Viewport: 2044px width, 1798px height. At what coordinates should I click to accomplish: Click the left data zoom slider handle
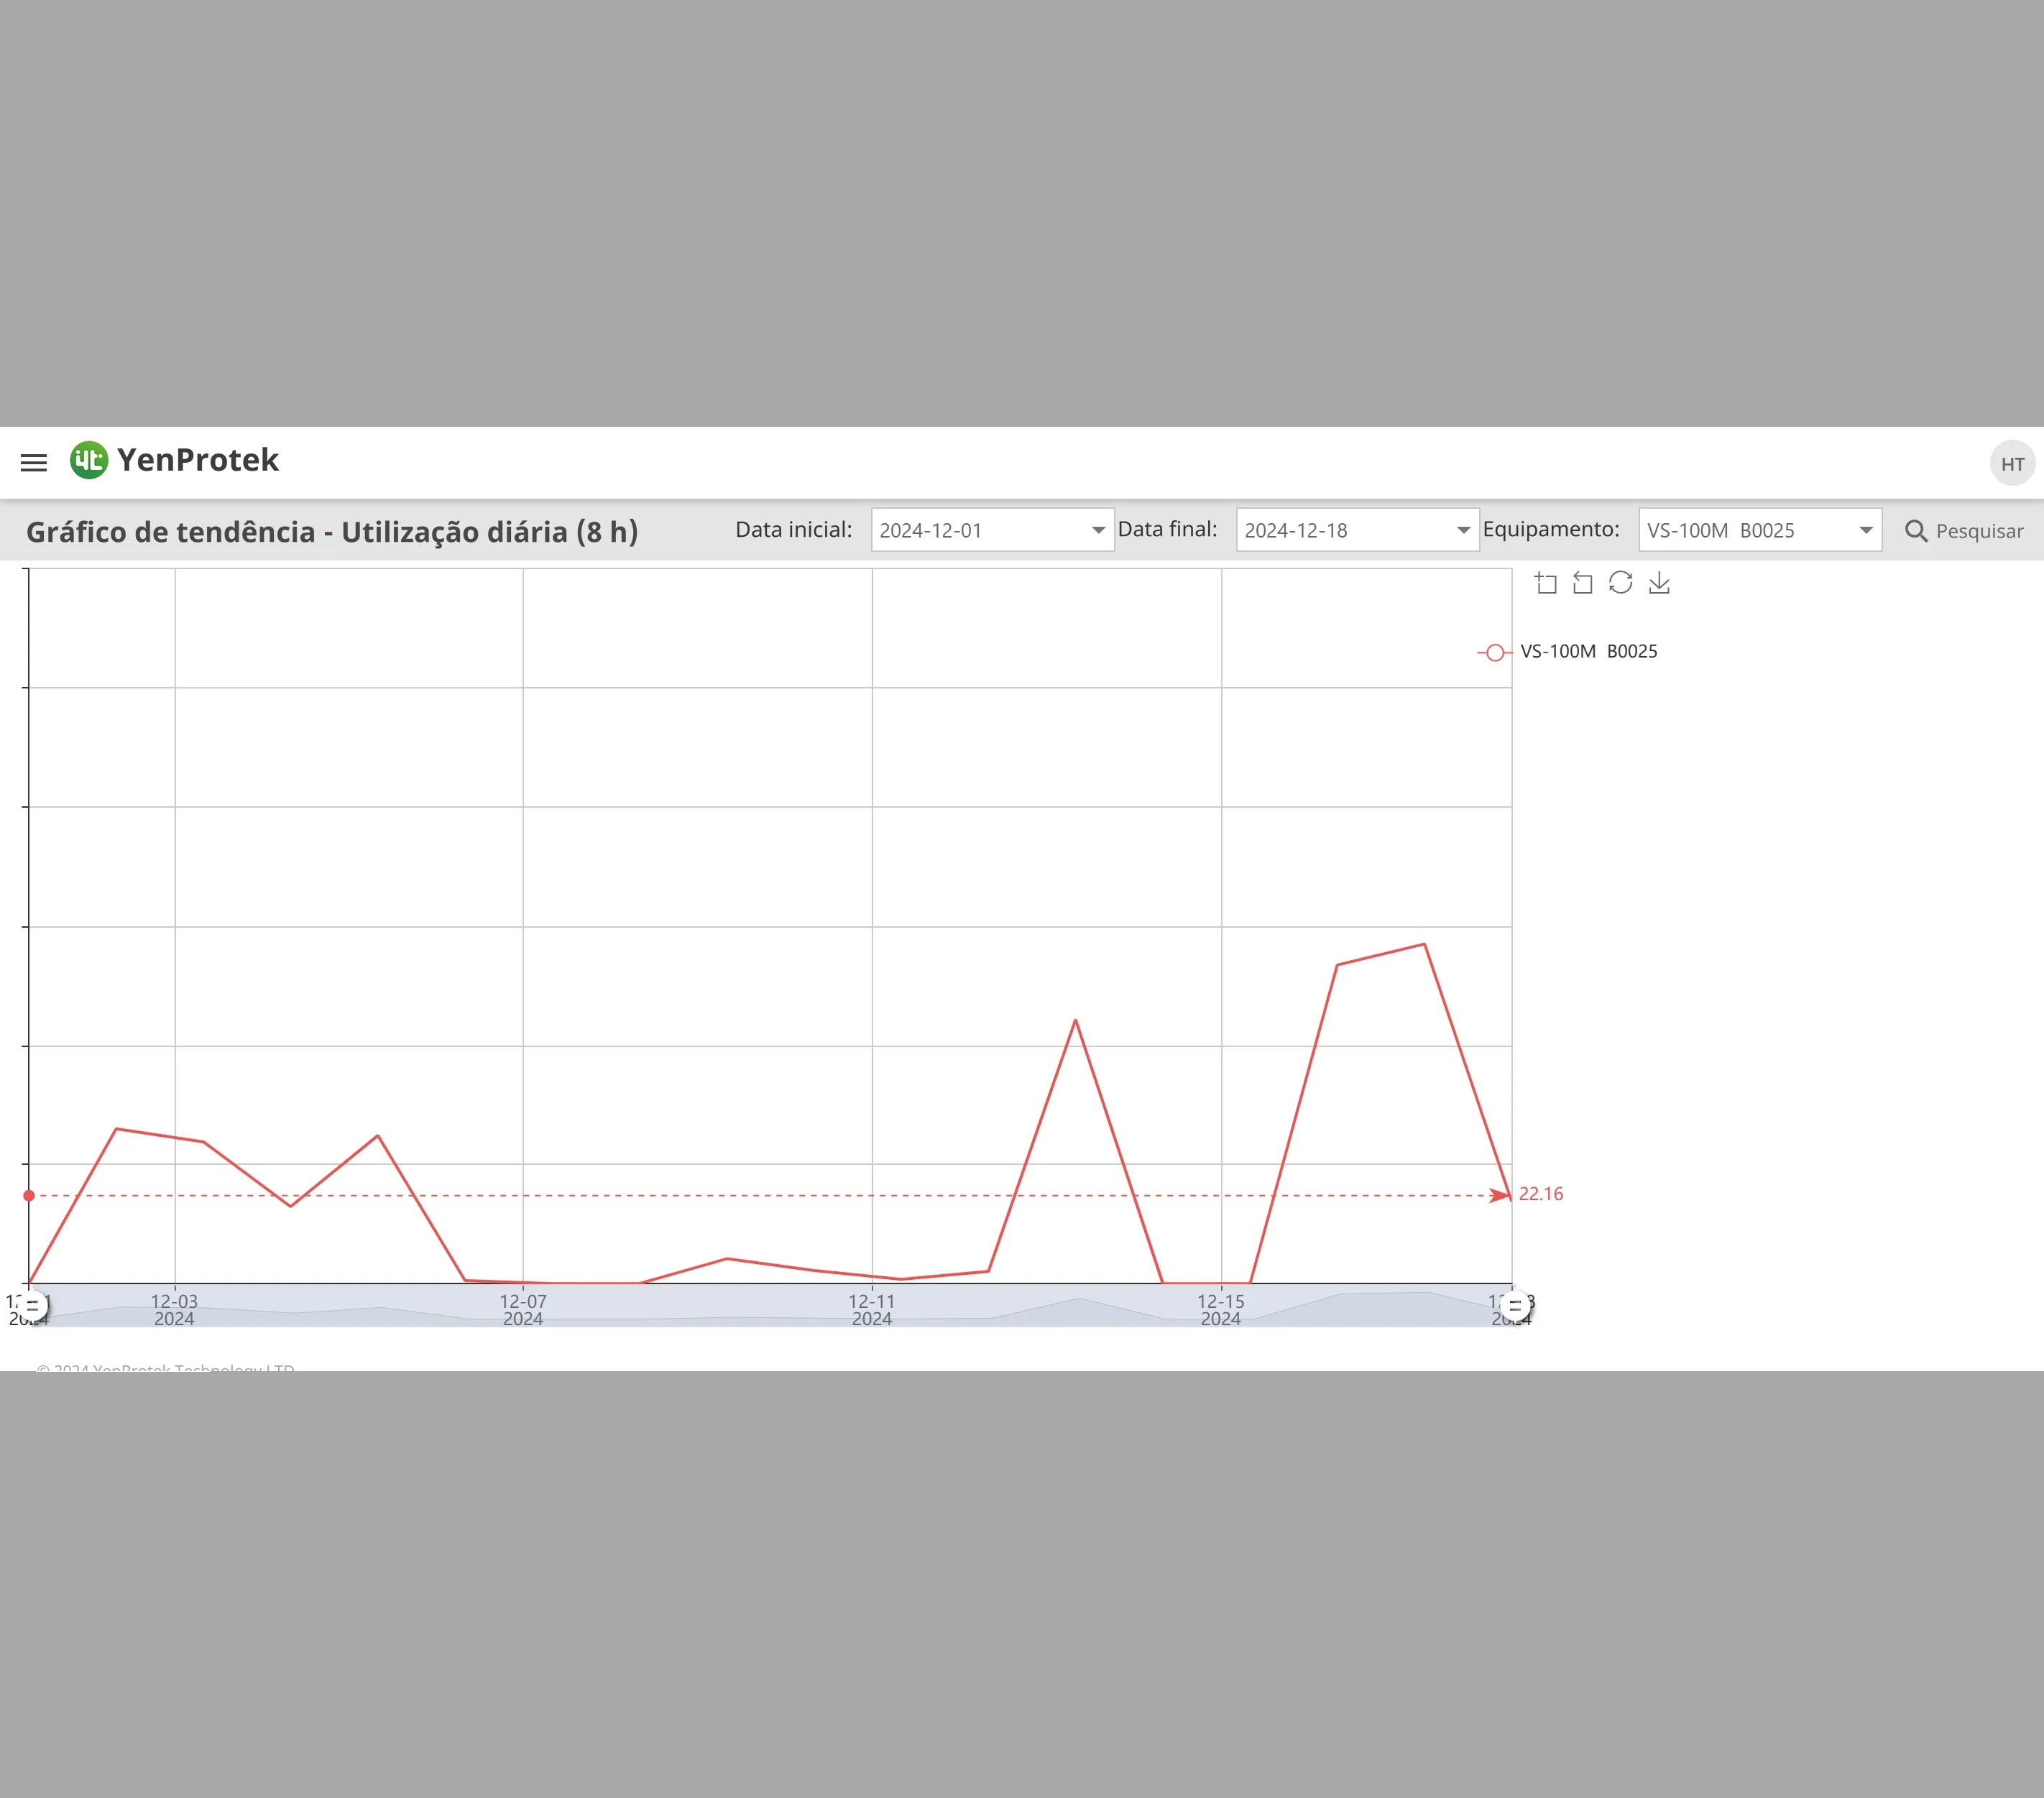click(32, 1306)
